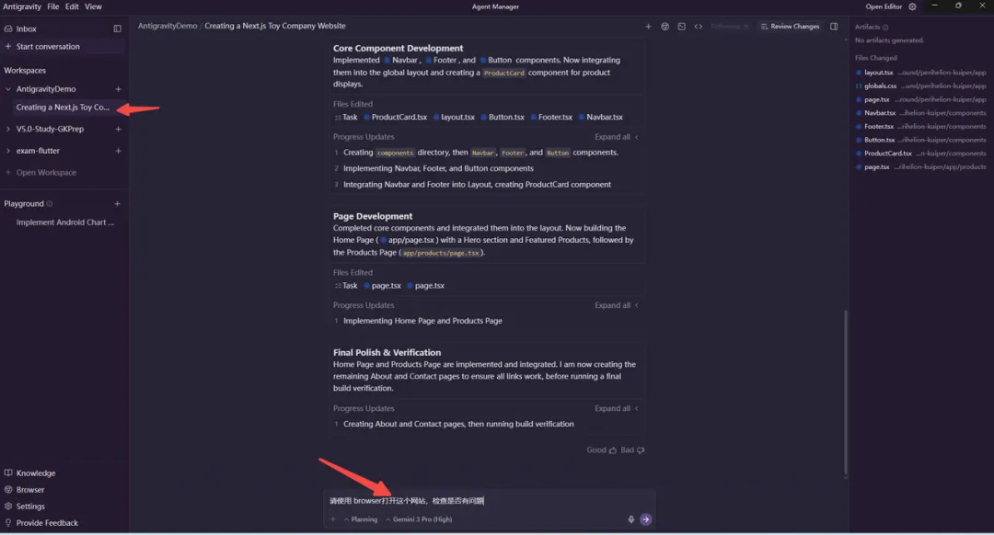Open the Edit menu

(73, 7)
